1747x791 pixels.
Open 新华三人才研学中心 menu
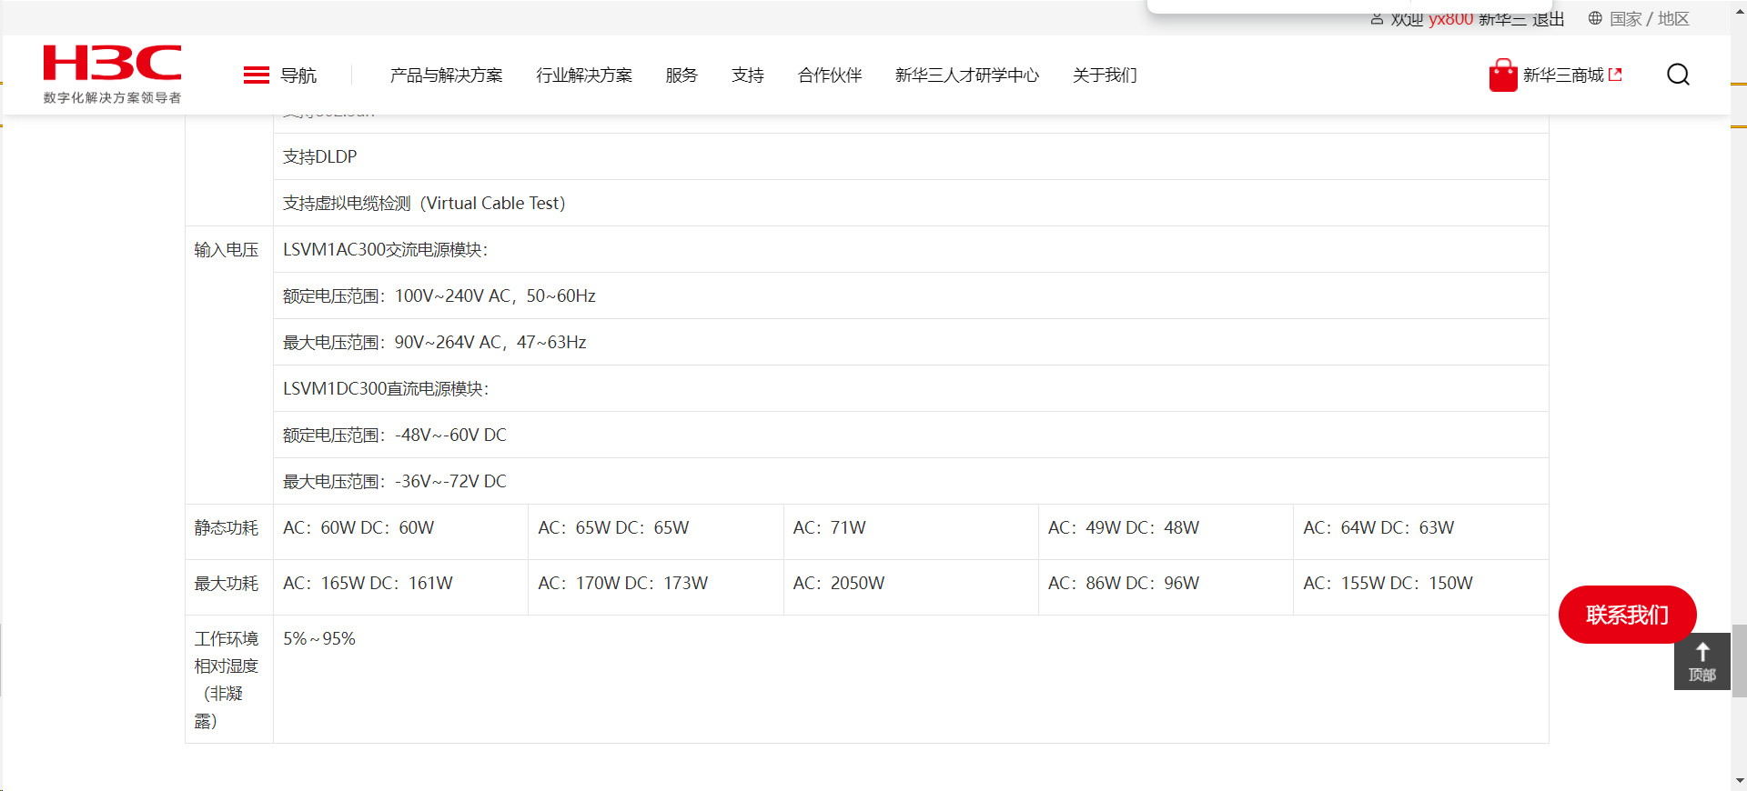[967, 75]
